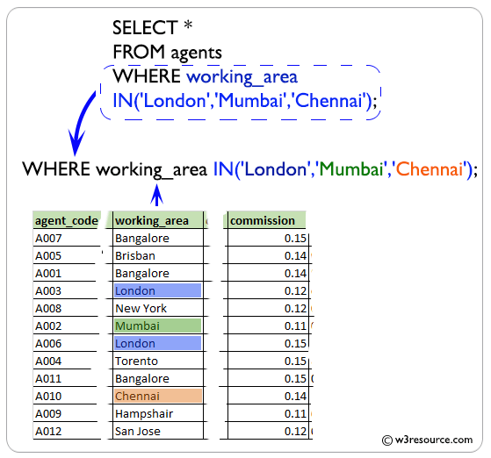Select the A011 agent code cell
This screenshot has width=491, height=458.
[x=67, y=378]
